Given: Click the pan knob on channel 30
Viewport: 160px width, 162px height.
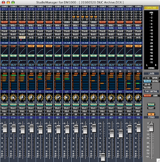Looking at the screenshot, I should (x=120, y=97).
